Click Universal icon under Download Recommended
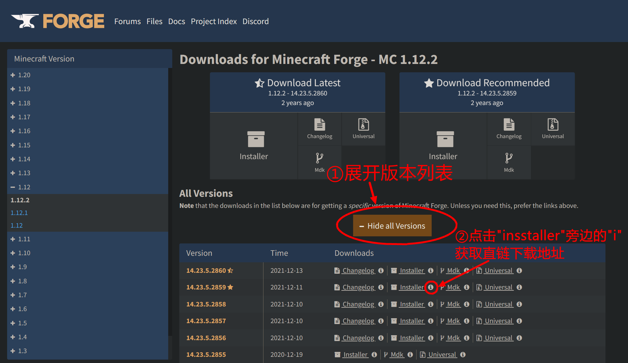628x363 pixels. pyautogui.click(x=553, y=129)
